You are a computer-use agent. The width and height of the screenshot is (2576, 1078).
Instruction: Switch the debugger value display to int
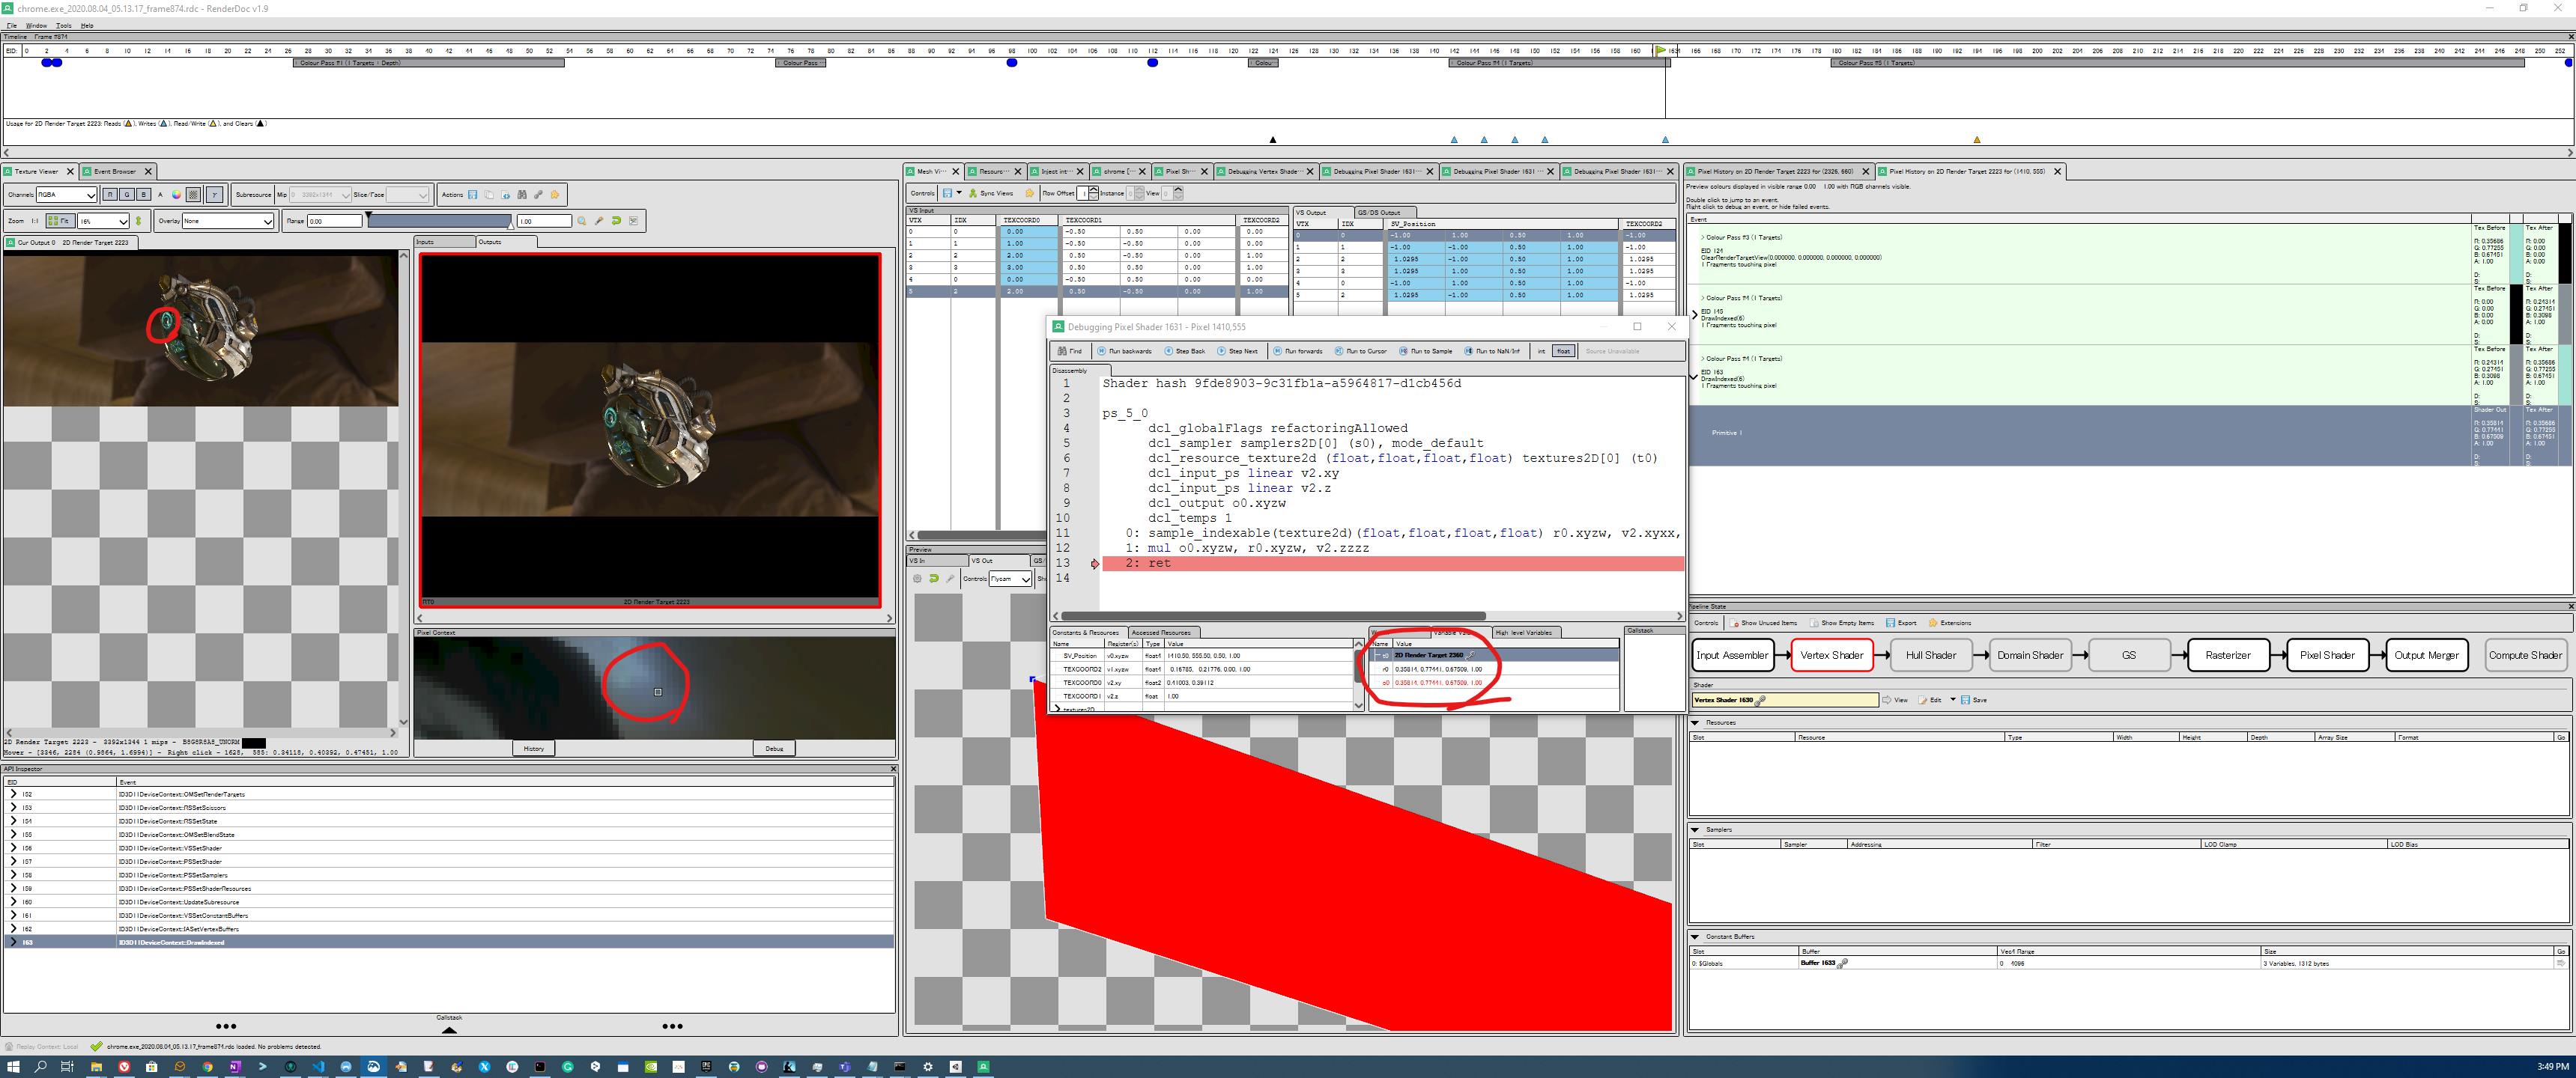1541,350
